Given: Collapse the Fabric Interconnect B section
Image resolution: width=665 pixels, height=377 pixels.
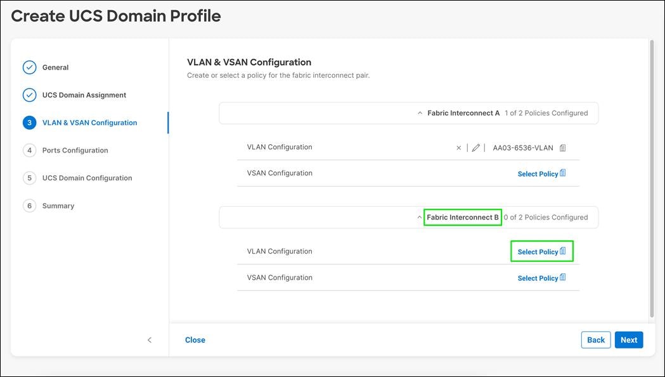Looking at the screenshot, I should [418, 217].
